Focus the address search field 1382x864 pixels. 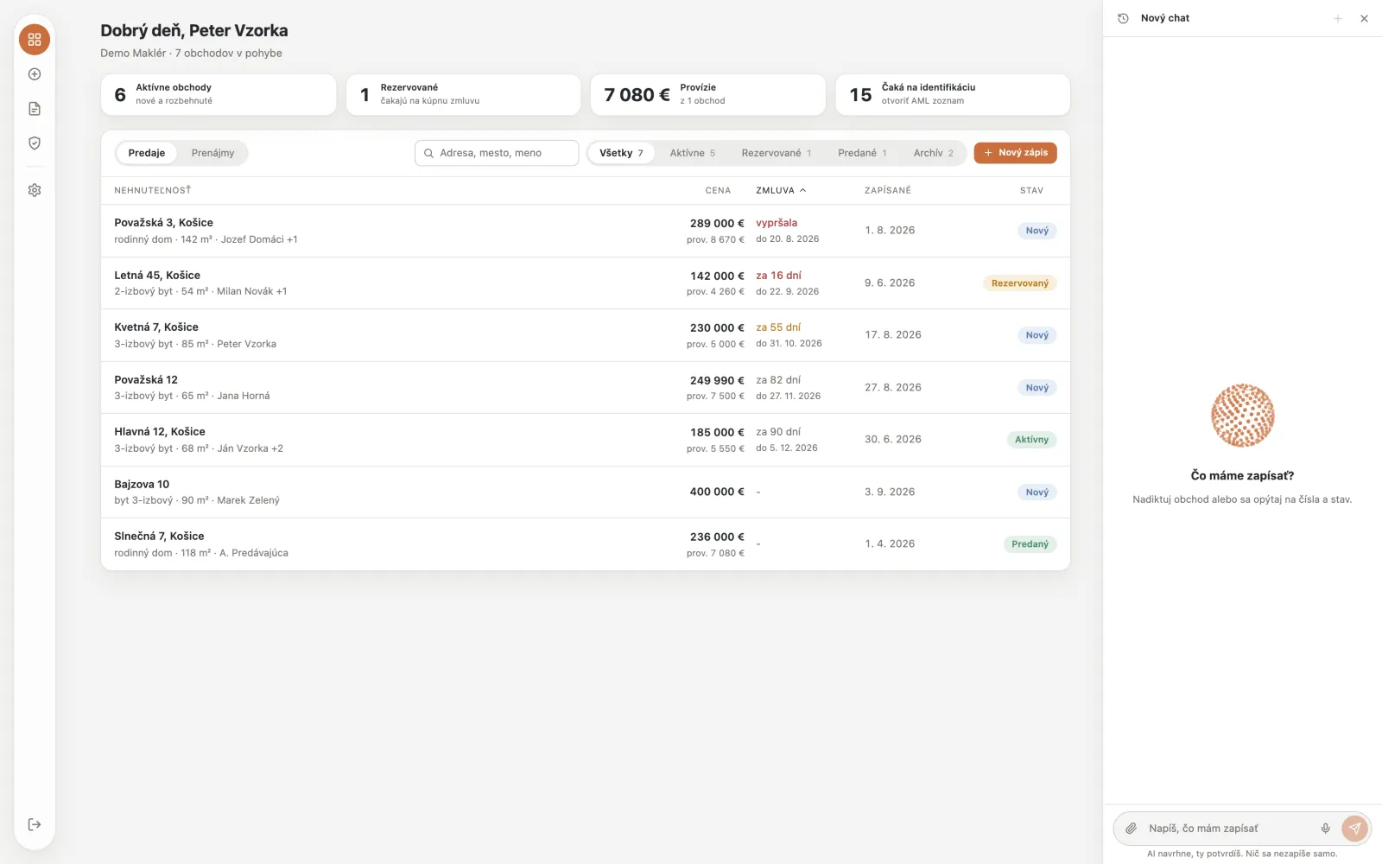(x=497, y=153)
